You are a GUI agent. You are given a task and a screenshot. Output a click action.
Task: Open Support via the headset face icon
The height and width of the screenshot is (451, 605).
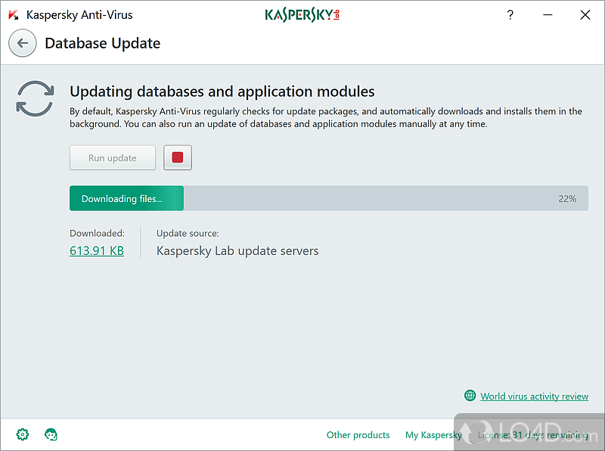(51, 434)
